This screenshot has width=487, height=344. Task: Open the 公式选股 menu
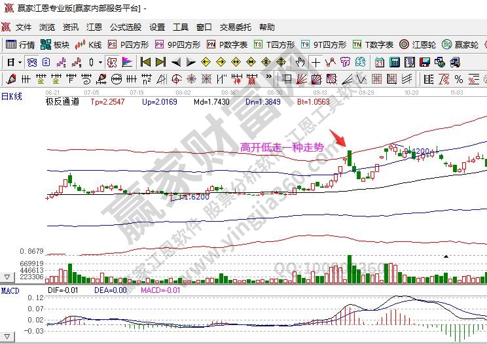pos(126,27)
